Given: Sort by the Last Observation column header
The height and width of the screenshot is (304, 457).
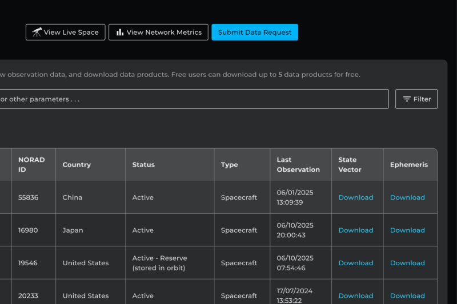Looking at the screenshot, I should pyautogui.click(x=298, y=165).
